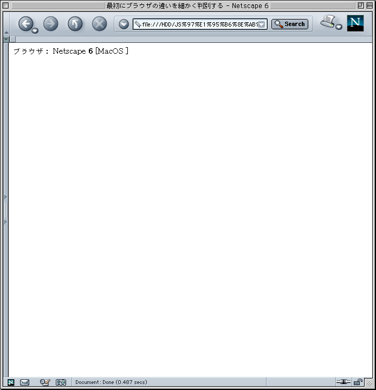Toggle the online/offline plug connection icon
This screenshot has height=390, width=376.
[343, 381]
